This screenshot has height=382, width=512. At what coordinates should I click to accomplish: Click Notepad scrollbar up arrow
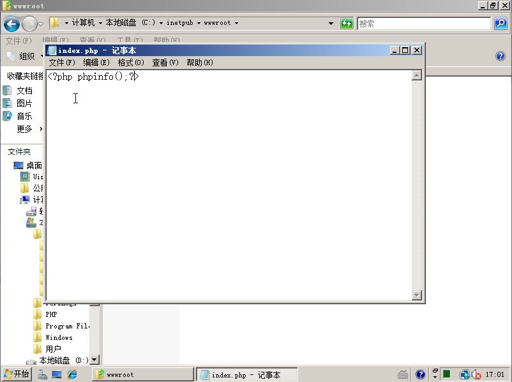coord(417,76)
